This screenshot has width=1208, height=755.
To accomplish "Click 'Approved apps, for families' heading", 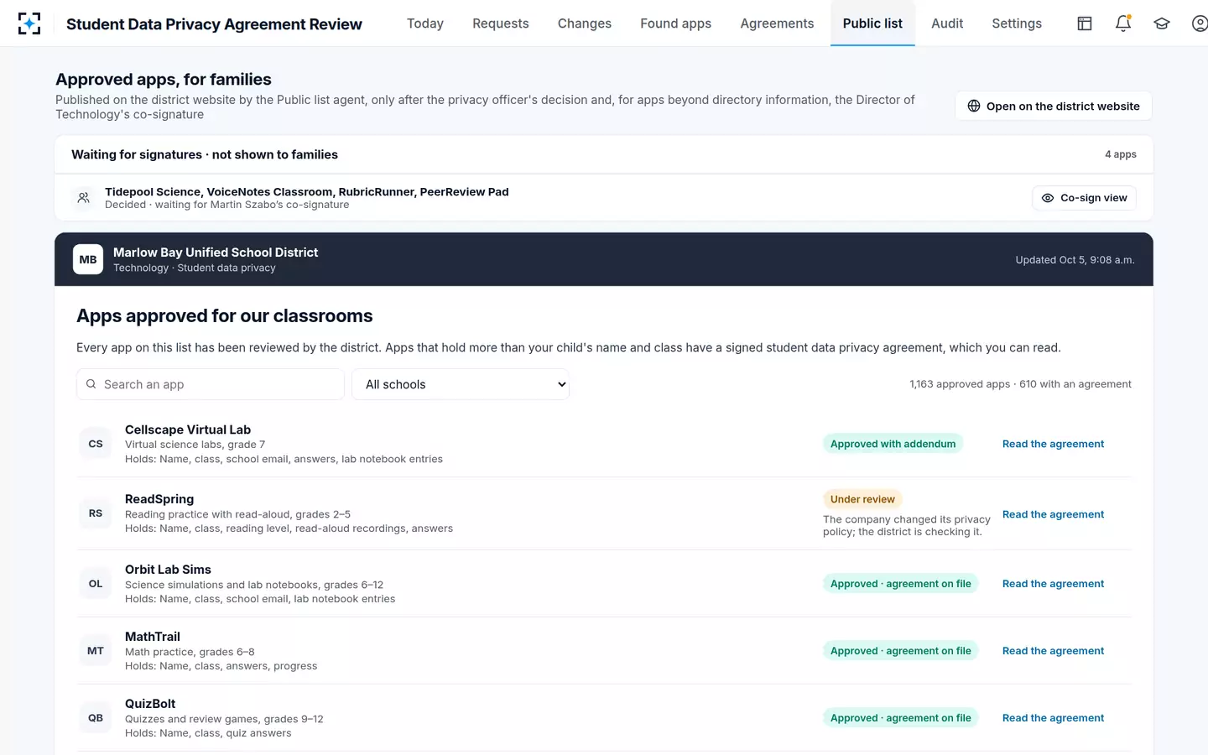I will pos(164,80).
